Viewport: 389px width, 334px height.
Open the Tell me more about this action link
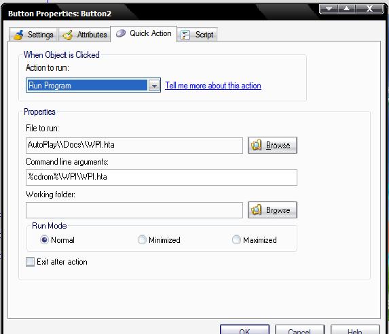(x=213, y=86)
